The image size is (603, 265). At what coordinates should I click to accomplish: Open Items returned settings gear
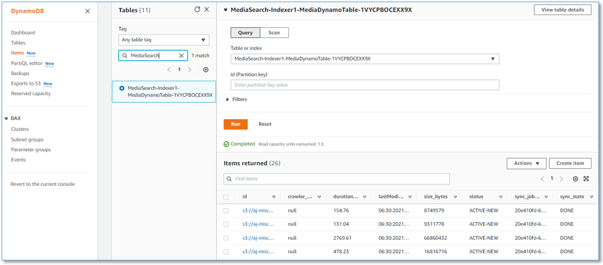(576, 178)
